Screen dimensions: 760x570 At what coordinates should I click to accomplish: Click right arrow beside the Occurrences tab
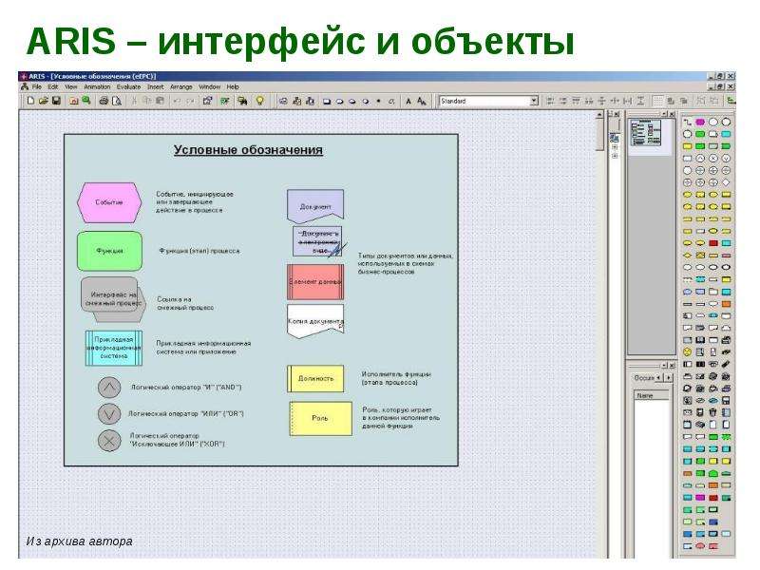click(x=669, y=377)
